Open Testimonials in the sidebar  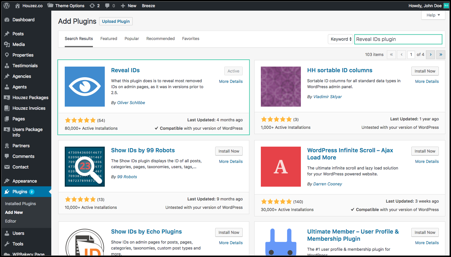(x=26, y=66)
